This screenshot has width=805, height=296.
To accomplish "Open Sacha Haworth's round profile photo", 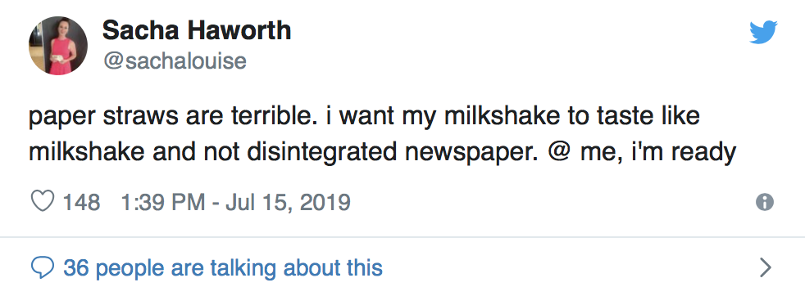I will point(58,46).
